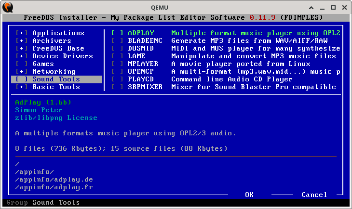
Task: Select the ADPLAY package name
Action: pyautogui.click(x=141, y=33)
